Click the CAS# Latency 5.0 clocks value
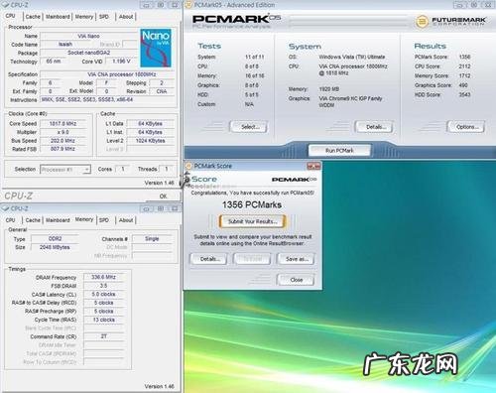 click(x=104, y=294)
